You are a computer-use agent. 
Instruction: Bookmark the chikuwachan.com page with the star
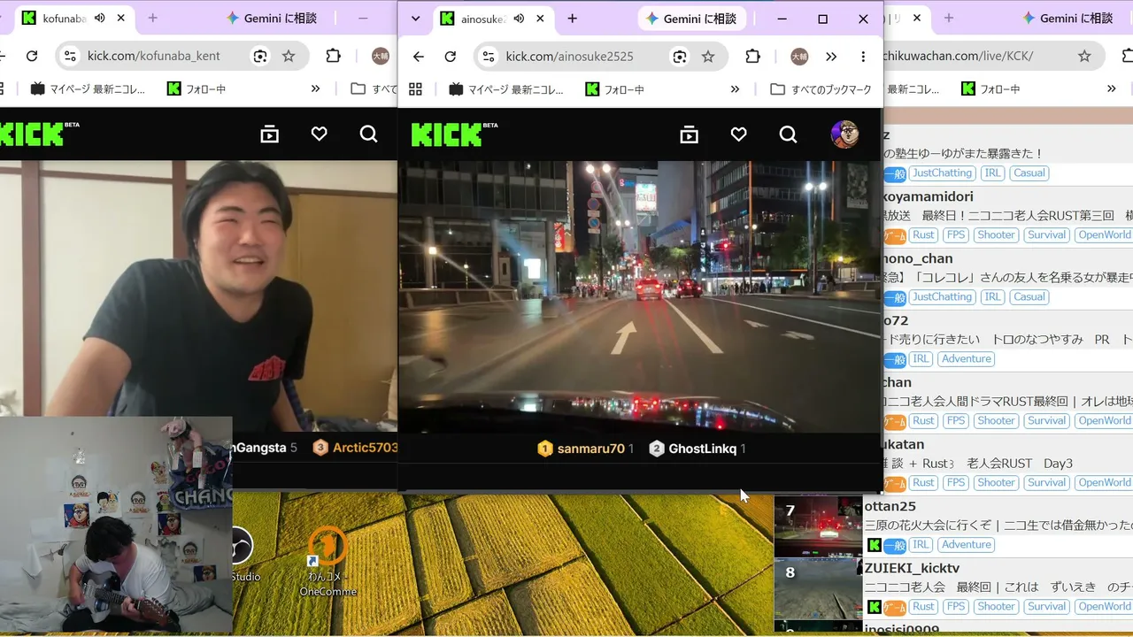pos(1084,56)
